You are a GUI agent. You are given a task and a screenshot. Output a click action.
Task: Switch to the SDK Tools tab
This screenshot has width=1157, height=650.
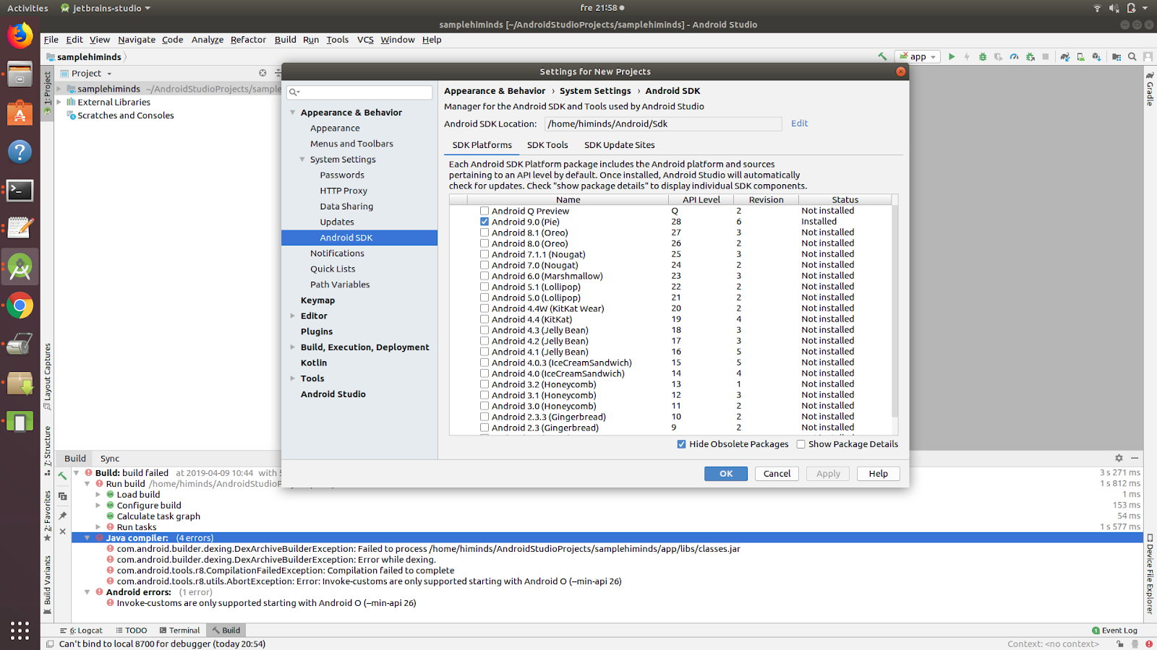(x=547, y=145)
